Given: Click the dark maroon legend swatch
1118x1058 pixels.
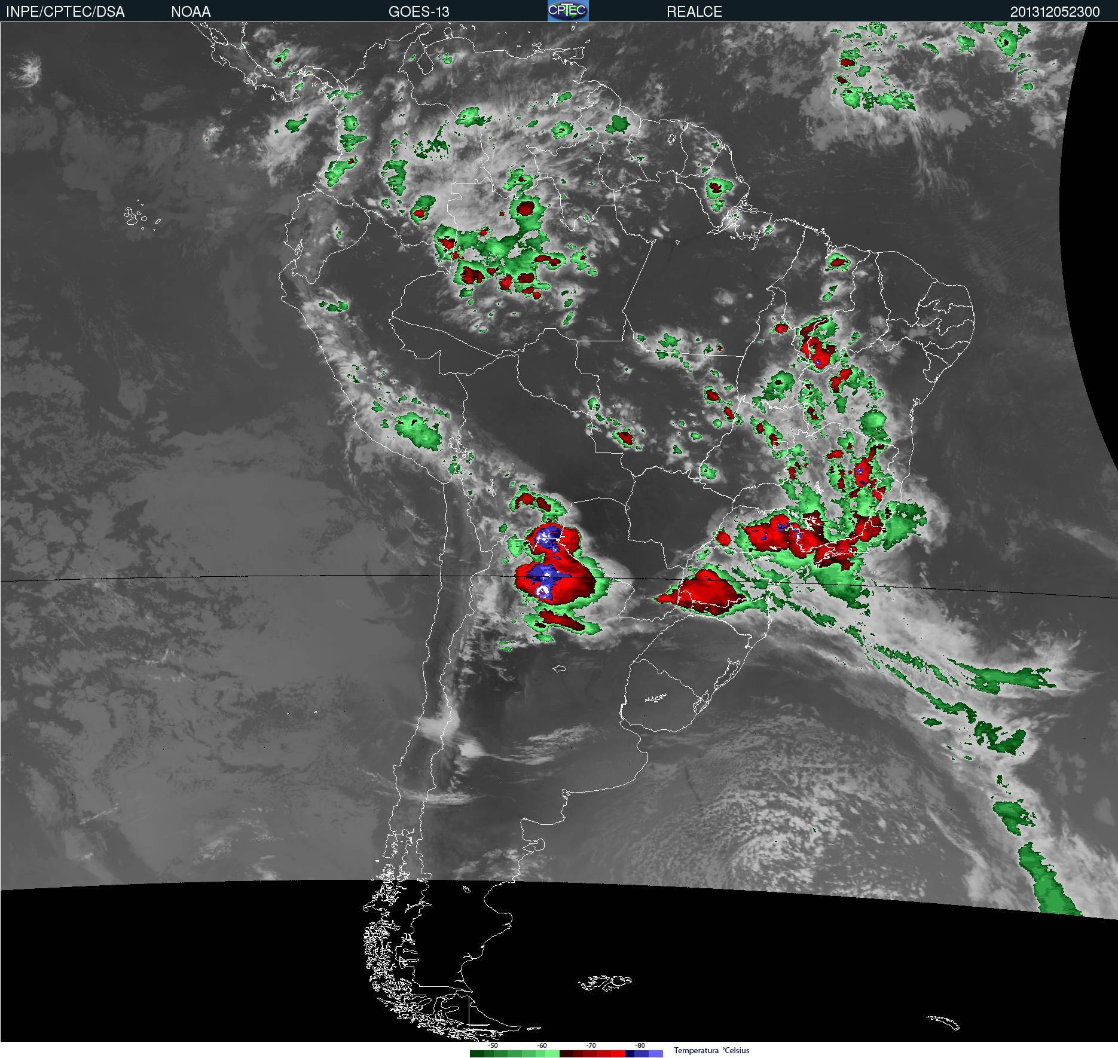Looking at the screenshot, I should (566, 1053).
